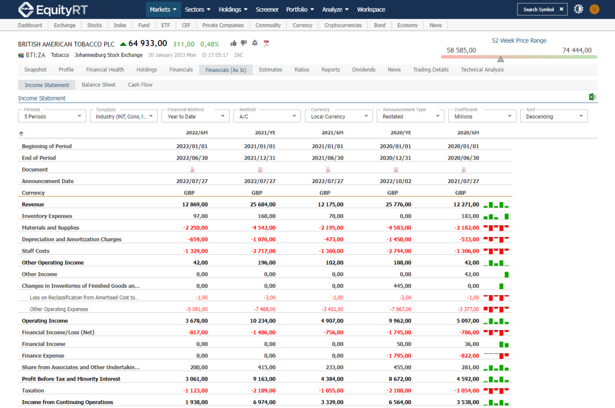Open the PDF report next to the bell icon
The width and height of the screenshot is (615, 408).
266,43
